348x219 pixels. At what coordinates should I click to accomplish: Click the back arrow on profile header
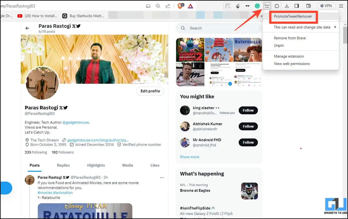27,28
